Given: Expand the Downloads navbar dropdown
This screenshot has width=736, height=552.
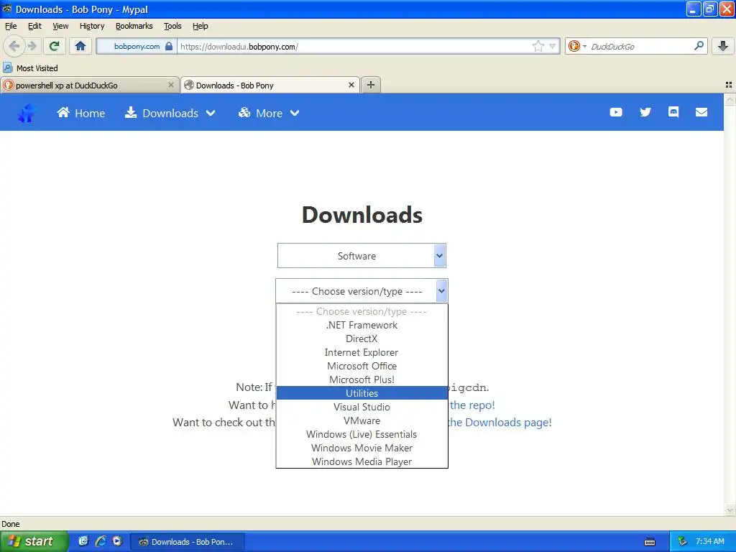Looking at the screenshot, I should 170,113.
